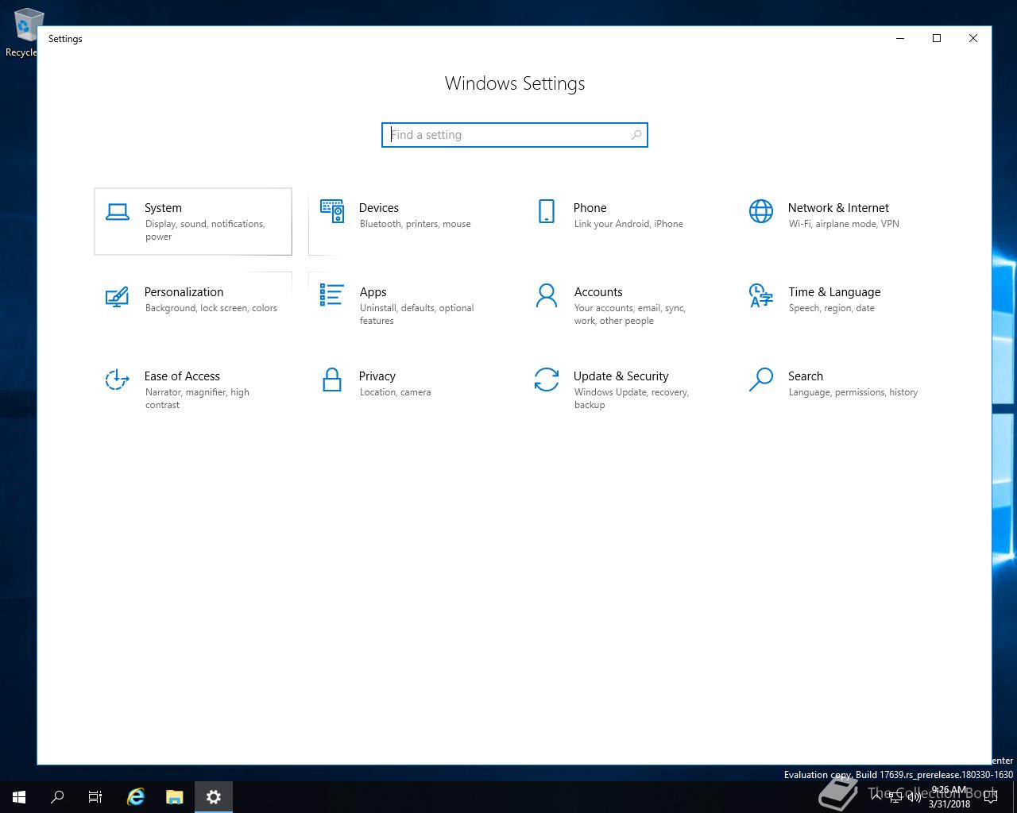Open the Windows Start menu

pos(19,796)
